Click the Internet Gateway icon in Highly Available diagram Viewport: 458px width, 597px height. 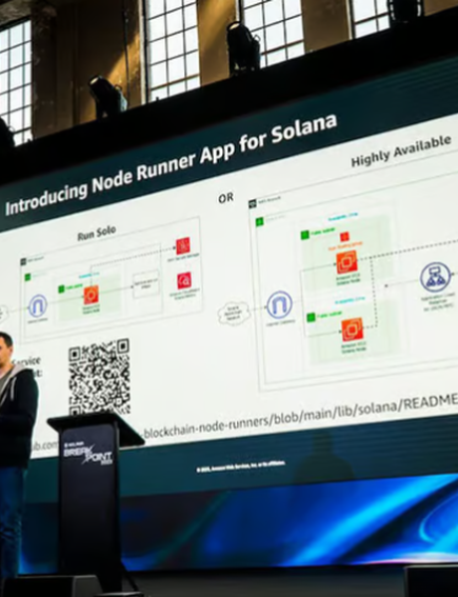280,305
